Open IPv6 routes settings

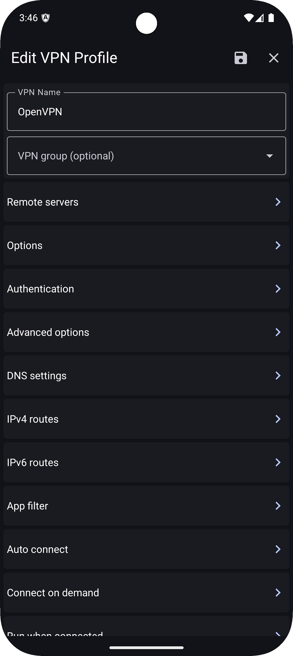pyautogui.click(x=146, y=463)
